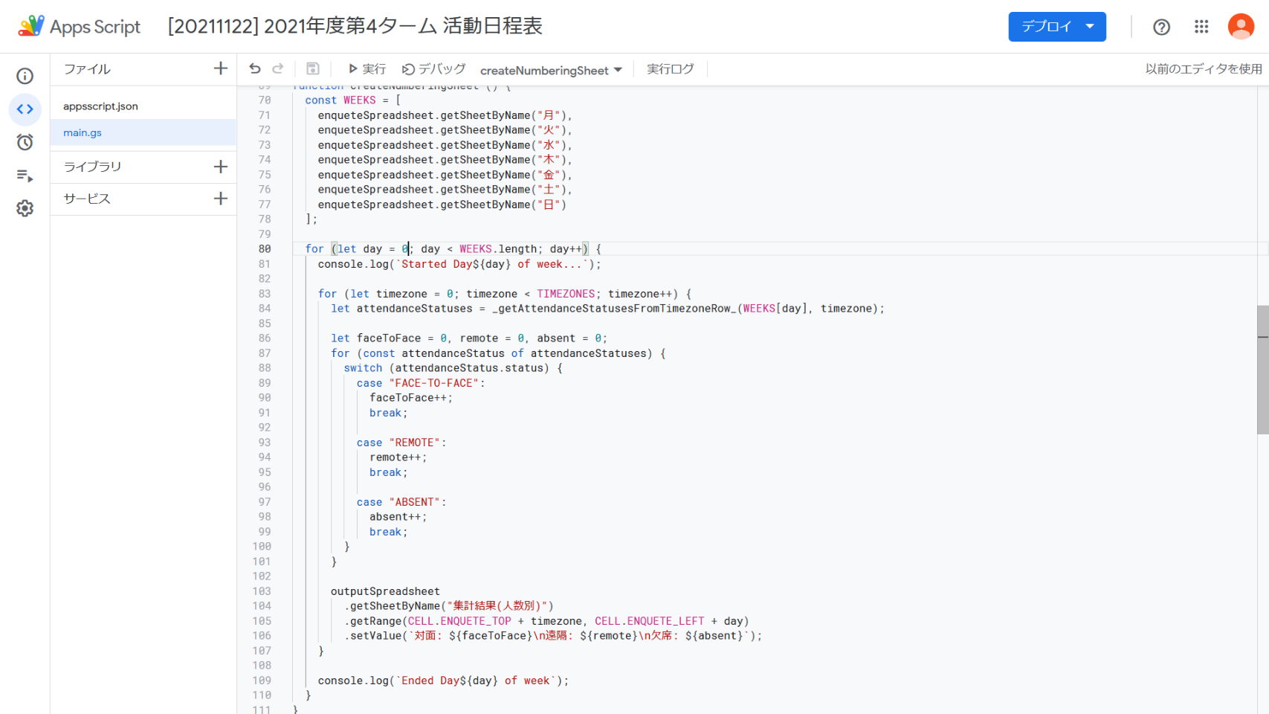Select the Editor code brackets icon
1269x714 pixels.
pos(25,109)
